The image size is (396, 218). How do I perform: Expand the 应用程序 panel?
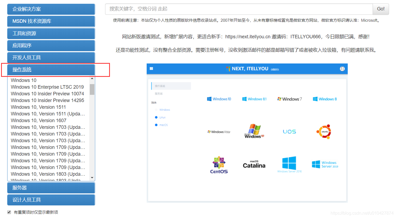tap(51, 46)
